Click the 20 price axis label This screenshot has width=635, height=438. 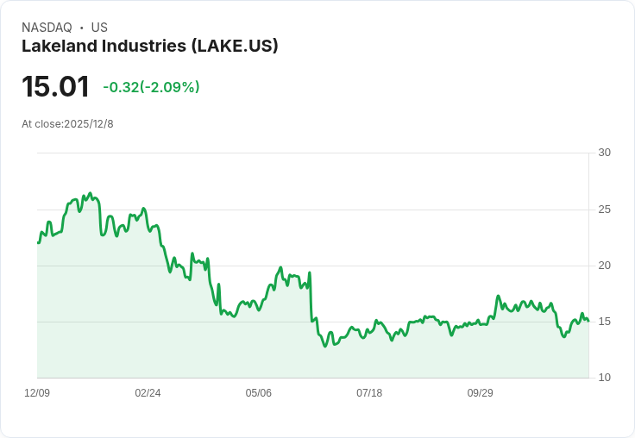[604, 266]
